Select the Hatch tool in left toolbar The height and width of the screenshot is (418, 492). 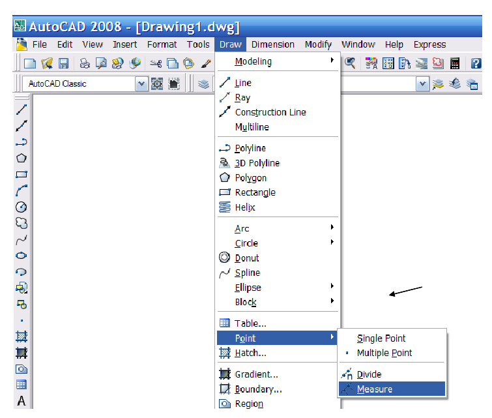[22, 336]
